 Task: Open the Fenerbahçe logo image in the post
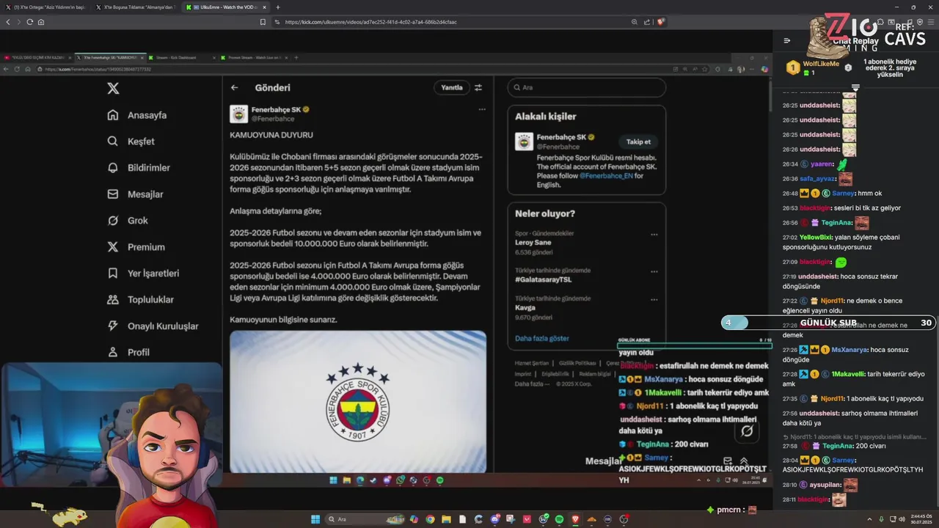[358, 402]
